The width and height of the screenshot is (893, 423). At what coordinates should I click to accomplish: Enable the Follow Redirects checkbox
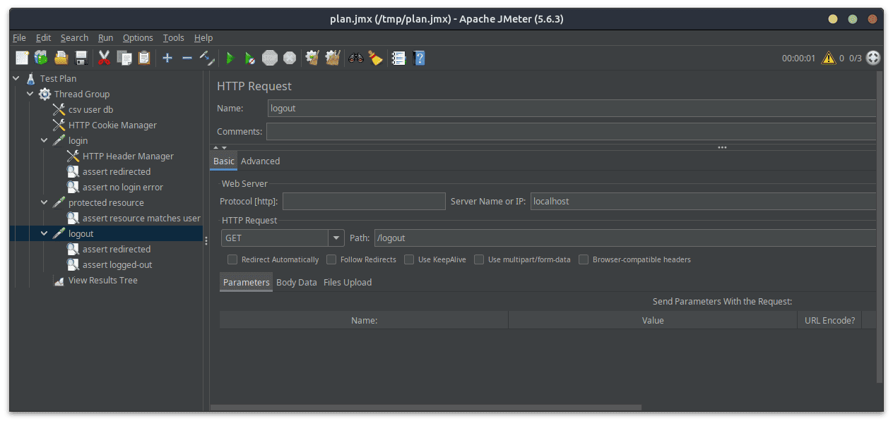point(331,259)
